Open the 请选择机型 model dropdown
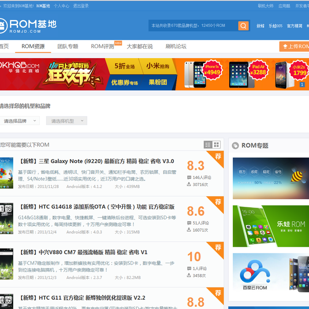Viewport: 309px width, 309px height. tap(67, 121)
